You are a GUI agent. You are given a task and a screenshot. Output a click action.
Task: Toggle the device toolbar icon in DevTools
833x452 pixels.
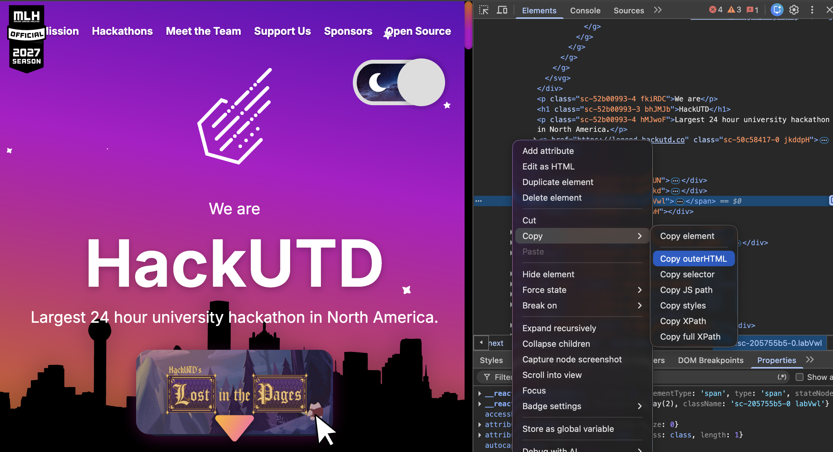502,10
